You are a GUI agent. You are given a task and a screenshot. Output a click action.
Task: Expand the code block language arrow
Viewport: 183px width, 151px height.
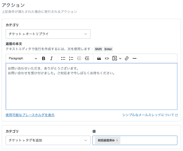(120, 58)
